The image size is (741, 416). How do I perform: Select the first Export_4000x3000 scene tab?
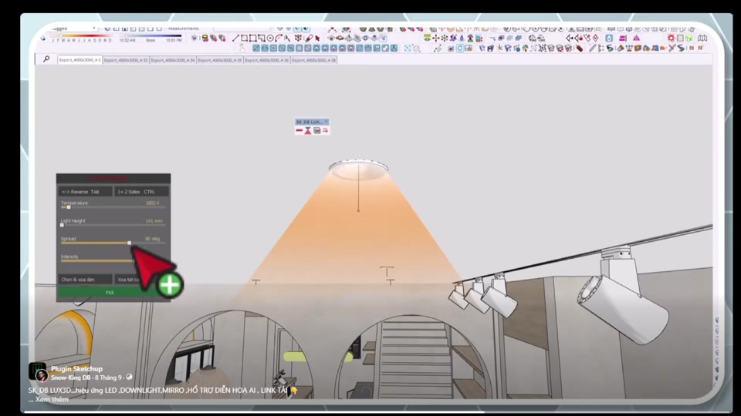(80, 60)
